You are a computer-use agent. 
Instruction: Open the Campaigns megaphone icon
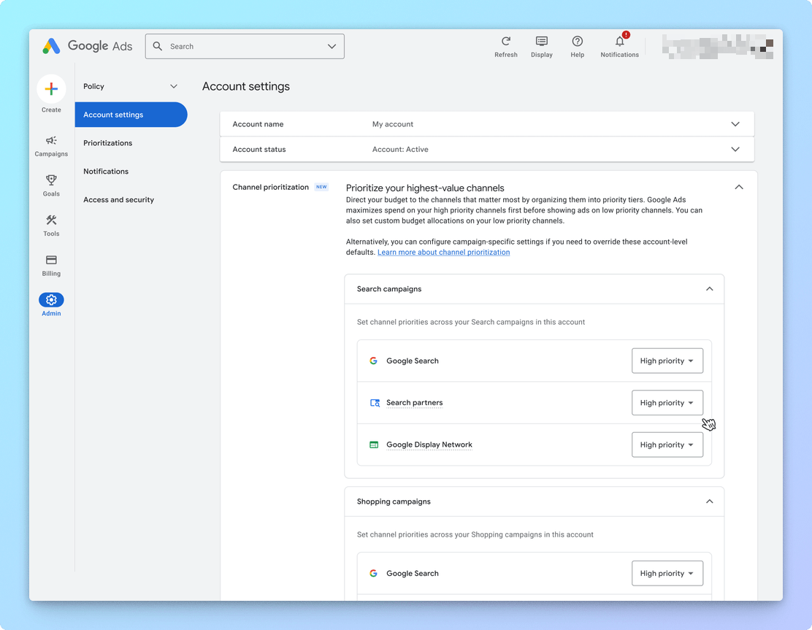pos(51,140)
